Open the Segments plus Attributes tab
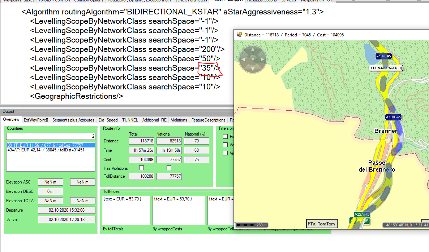Viewport: 429px width, 252px height. pos(73,120)
